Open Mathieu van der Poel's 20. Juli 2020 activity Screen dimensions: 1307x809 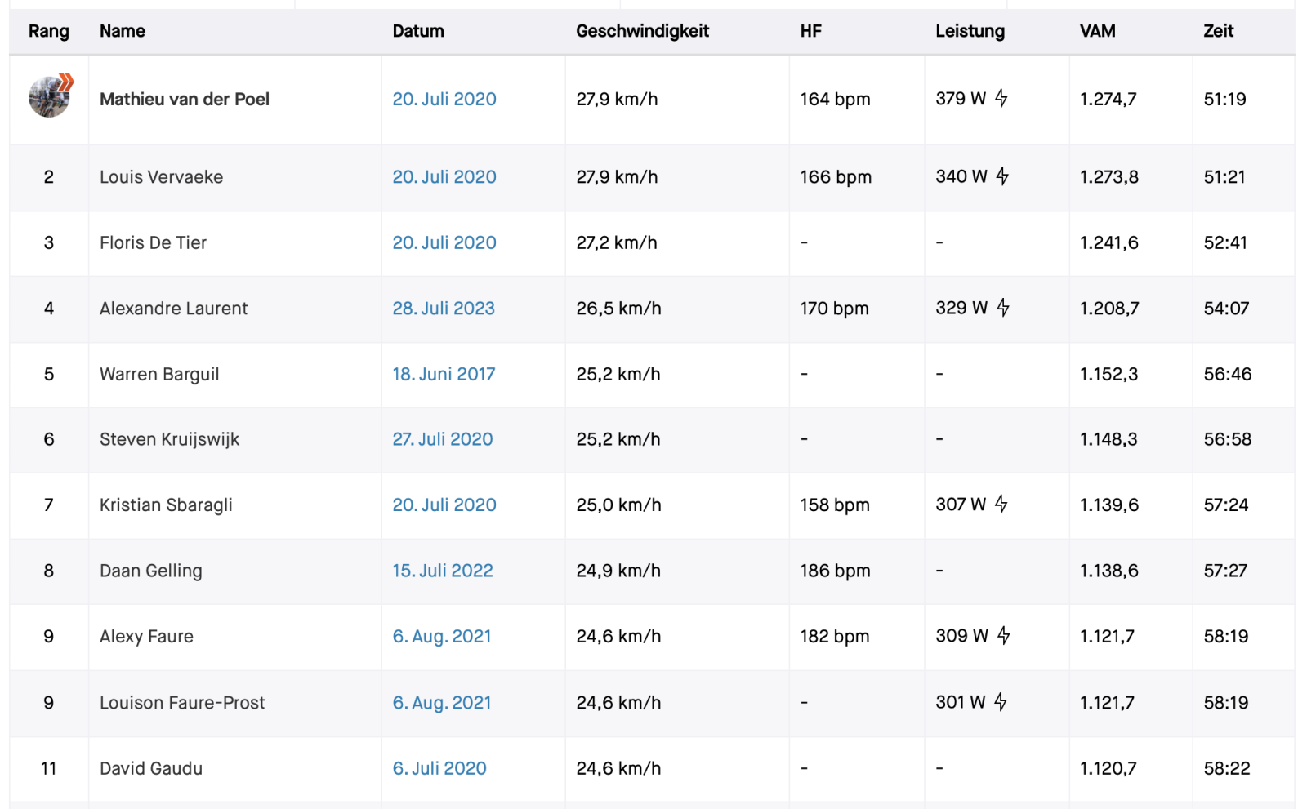444,100
